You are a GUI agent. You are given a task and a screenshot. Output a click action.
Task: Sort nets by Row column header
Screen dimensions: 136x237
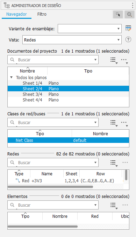tap(101, 174)
